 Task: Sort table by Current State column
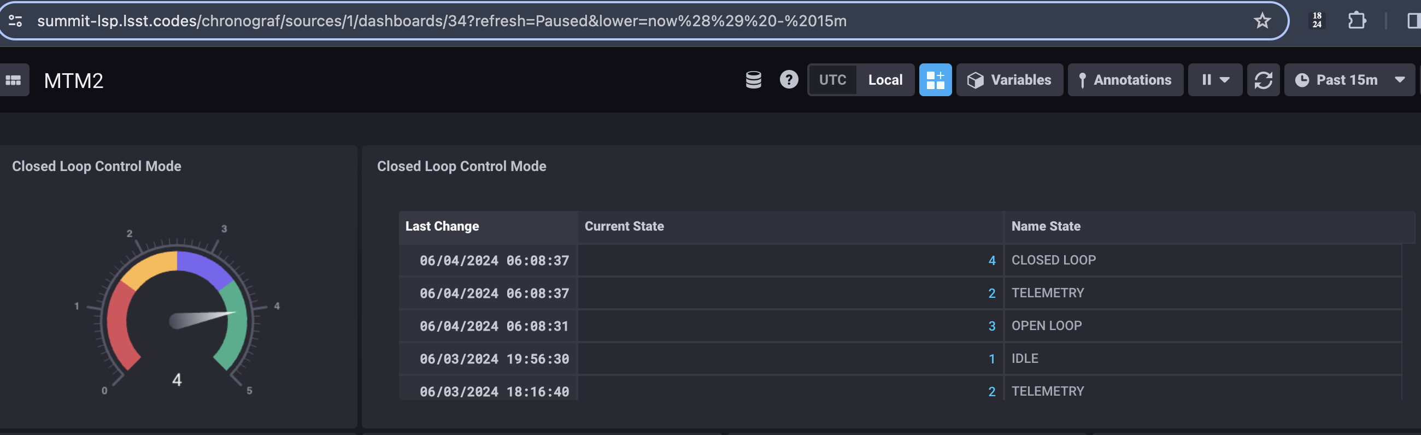tap(624, 226)
